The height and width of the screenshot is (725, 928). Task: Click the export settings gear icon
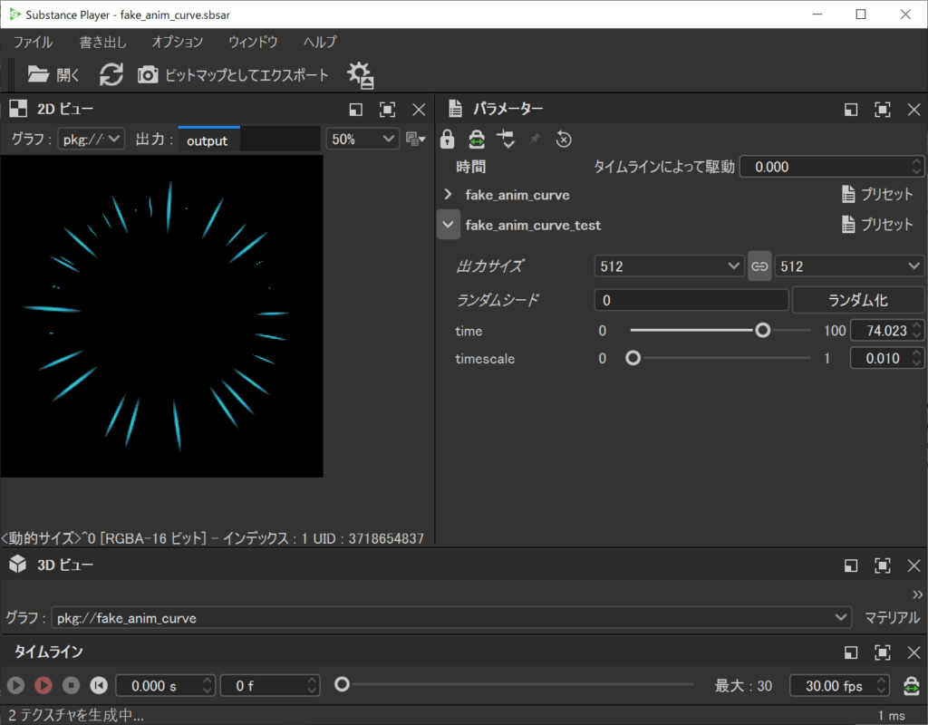click(360, 74)
